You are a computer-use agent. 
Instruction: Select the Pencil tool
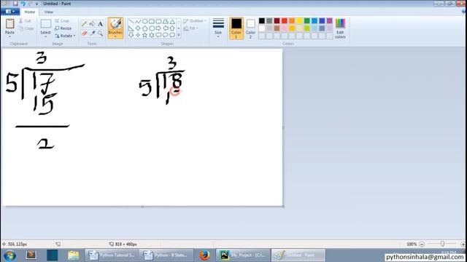point(85,24)
